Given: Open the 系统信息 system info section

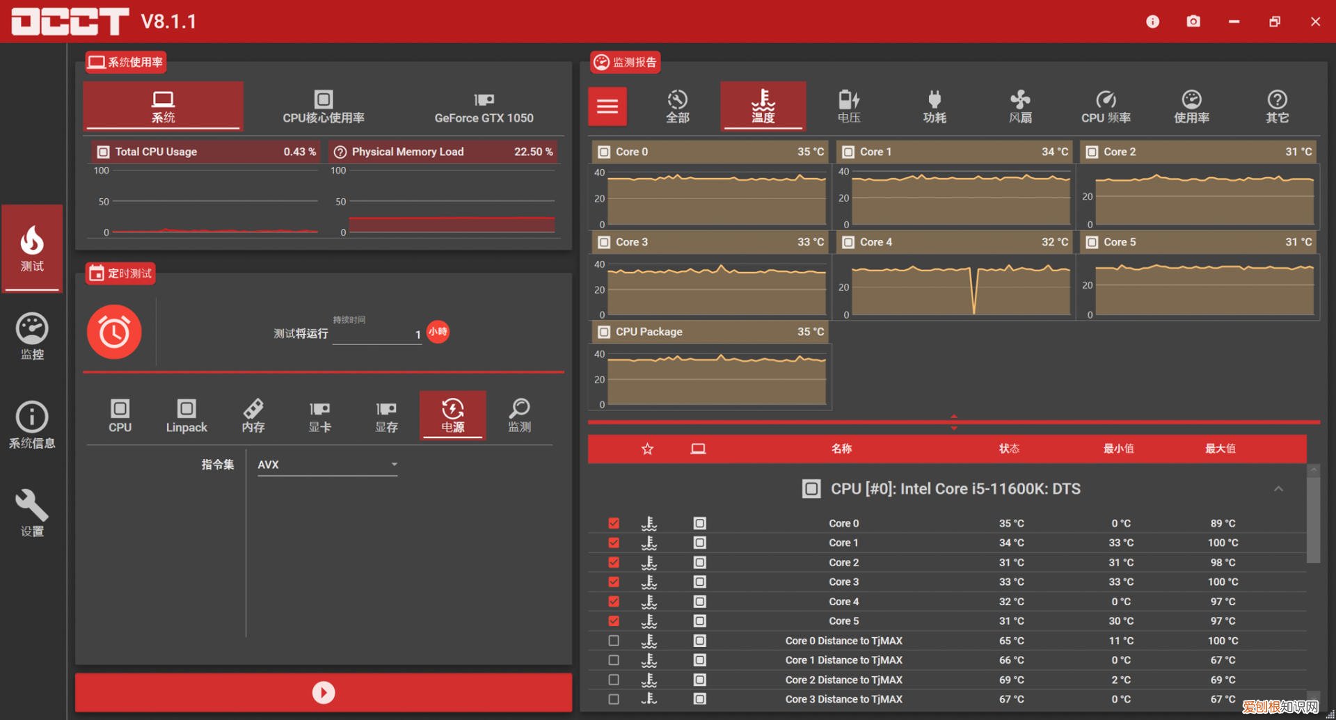Looking at the screenshot, I should [x=32, y=425].
